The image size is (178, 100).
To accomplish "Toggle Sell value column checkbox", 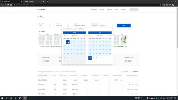I will click(x=91, y=76).
